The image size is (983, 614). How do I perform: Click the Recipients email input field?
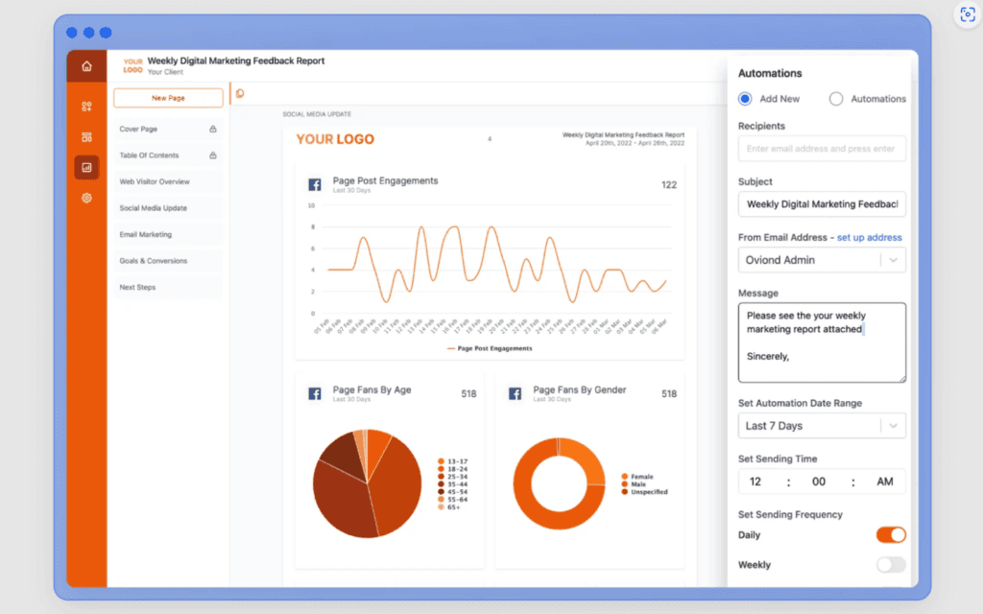point(822,149)
